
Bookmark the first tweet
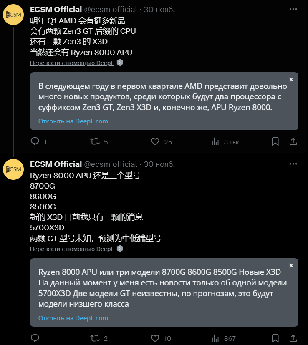275,142
